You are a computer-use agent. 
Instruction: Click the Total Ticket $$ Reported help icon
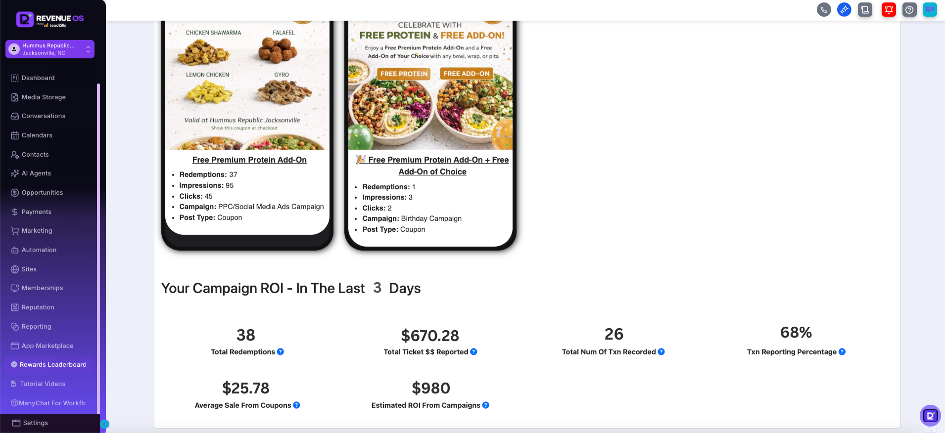pos(473,351)
